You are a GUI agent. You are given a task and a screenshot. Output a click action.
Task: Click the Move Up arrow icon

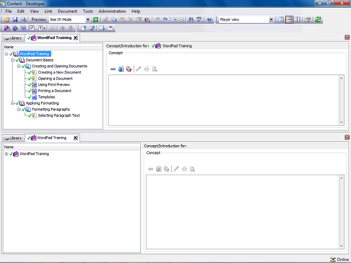(x=63, y=28)
